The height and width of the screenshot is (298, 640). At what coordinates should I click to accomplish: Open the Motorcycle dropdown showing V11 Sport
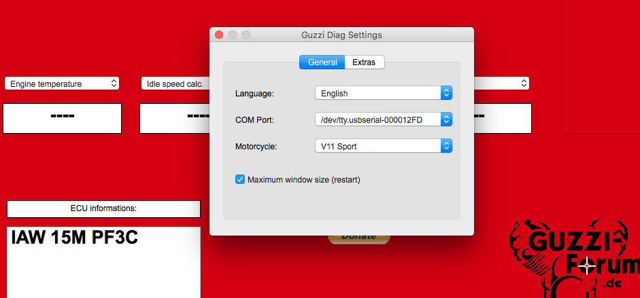point(384,146)
